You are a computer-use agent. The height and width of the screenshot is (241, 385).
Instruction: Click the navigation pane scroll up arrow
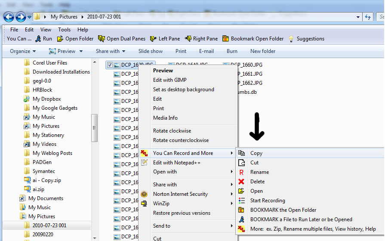(95, 62)
